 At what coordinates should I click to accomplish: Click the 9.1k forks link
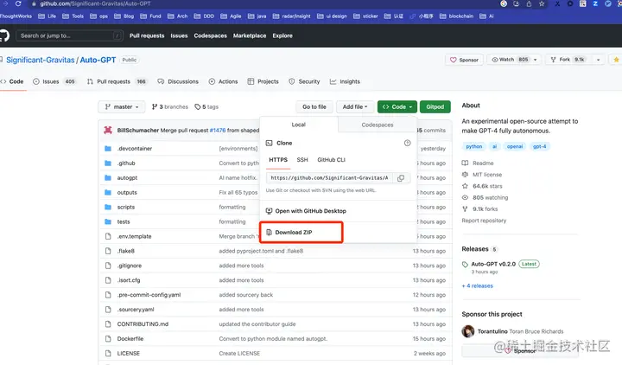[x=485, y=209]
